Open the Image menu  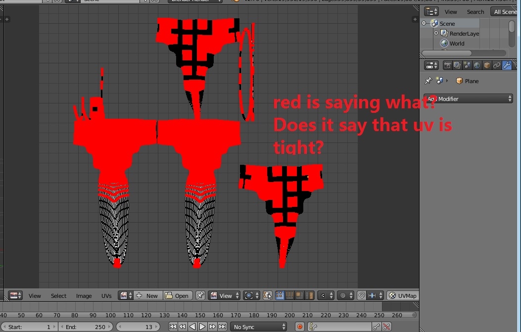click(x=84, y=296)
